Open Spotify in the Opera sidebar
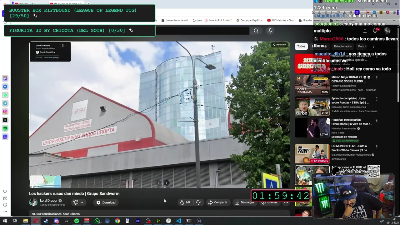The height and width of the screenshot is (225, 400). pos(5,128)
